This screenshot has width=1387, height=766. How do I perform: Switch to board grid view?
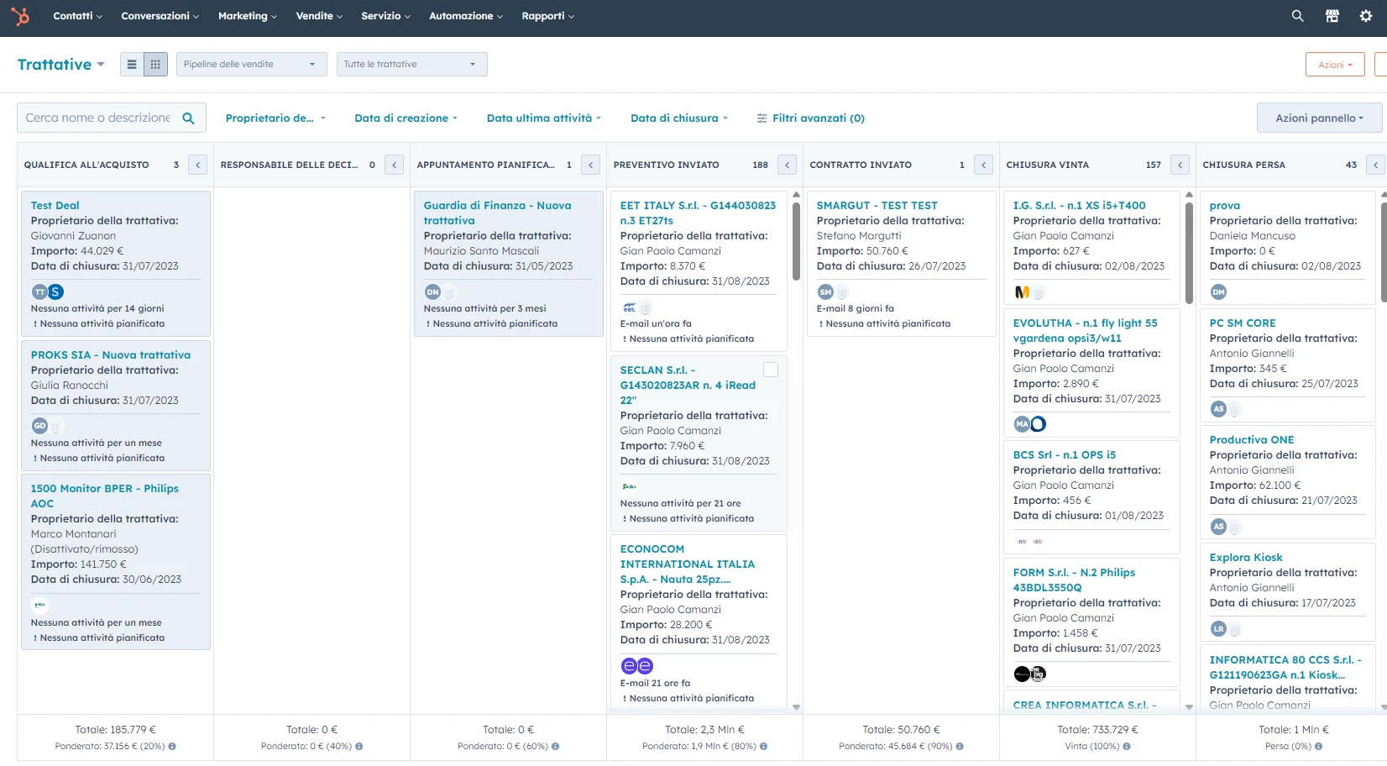click(x=155, y=65)
